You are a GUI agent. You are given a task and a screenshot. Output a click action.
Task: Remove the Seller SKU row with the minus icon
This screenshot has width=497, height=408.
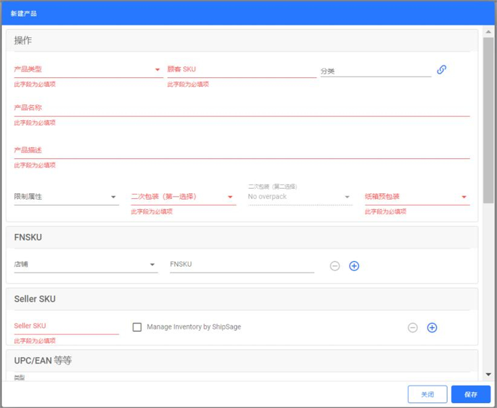(412, 327)
